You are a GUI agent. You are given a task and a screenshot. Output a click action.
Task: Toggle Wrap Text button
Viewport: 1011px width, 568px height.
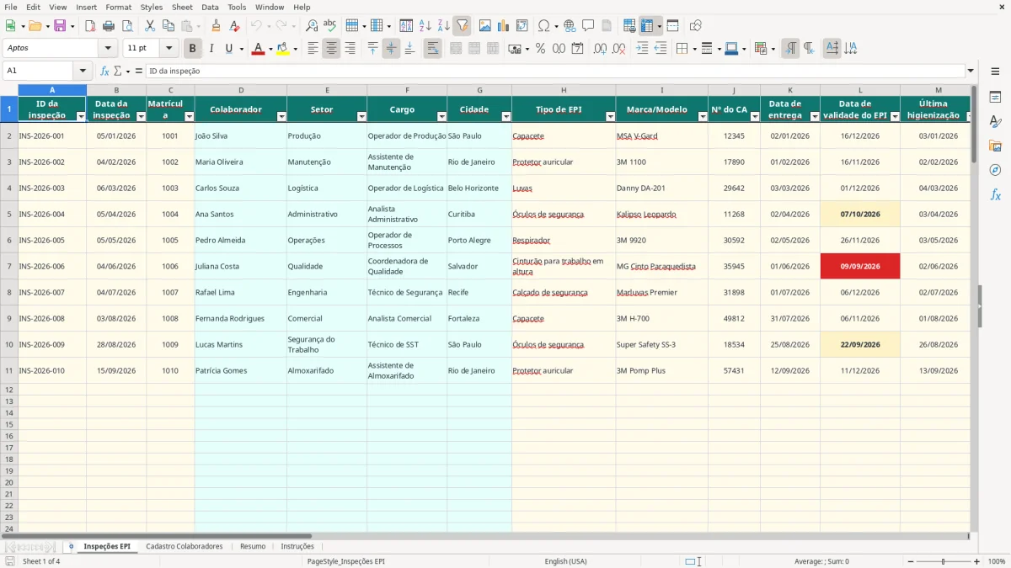(x=432, y=49)
